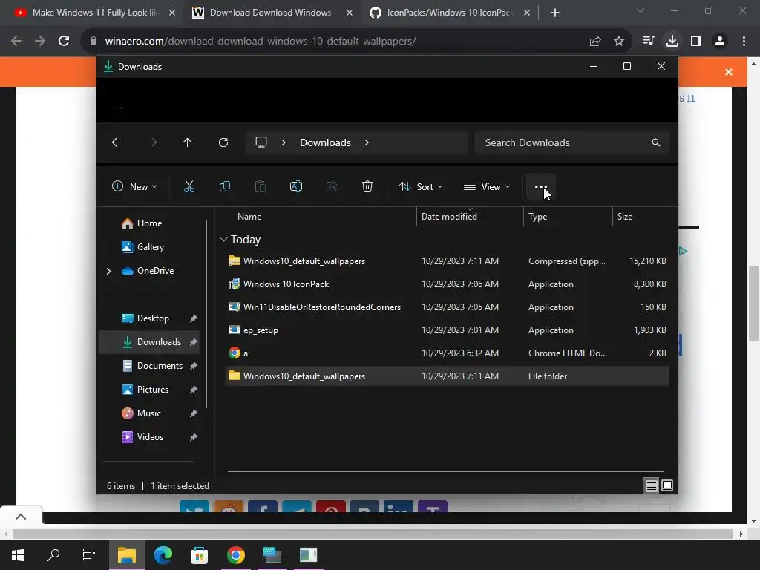
Task: Switch to Make Windows 11 YouTube tab
Action: click(94, 13)
